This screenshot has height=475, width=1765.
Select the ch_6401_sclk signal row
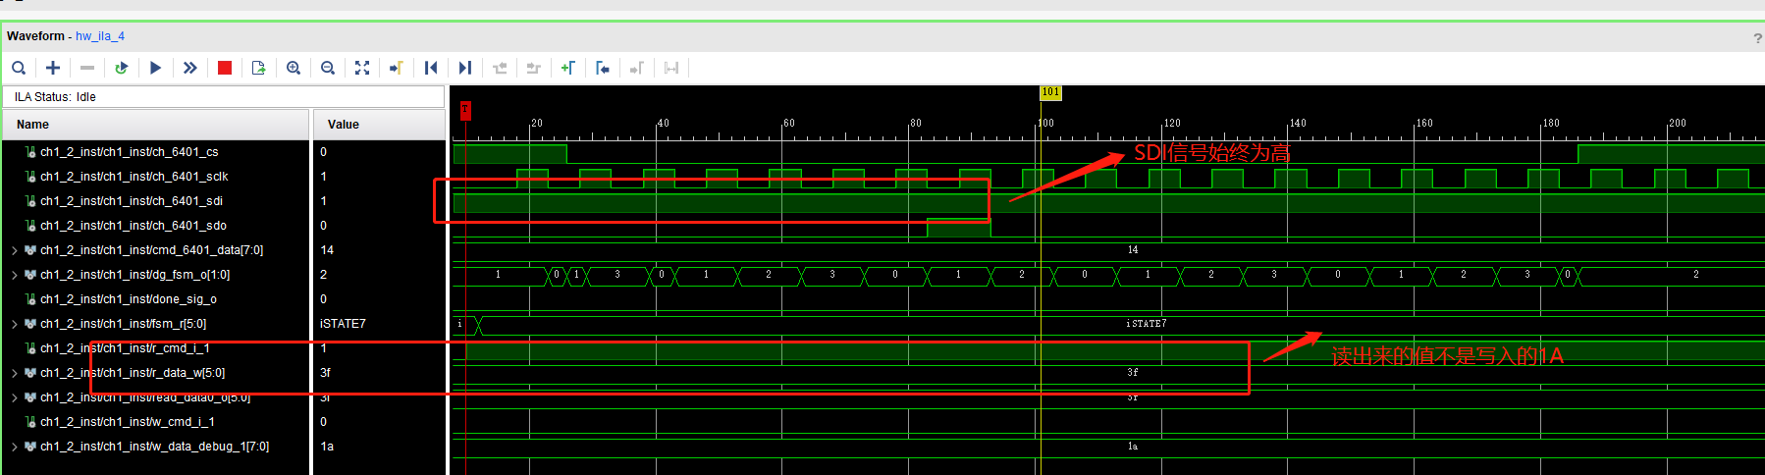click(x=156, y=177)
